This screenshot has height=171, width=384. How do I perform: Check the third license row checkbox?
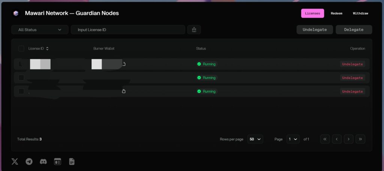coord(21,91)
